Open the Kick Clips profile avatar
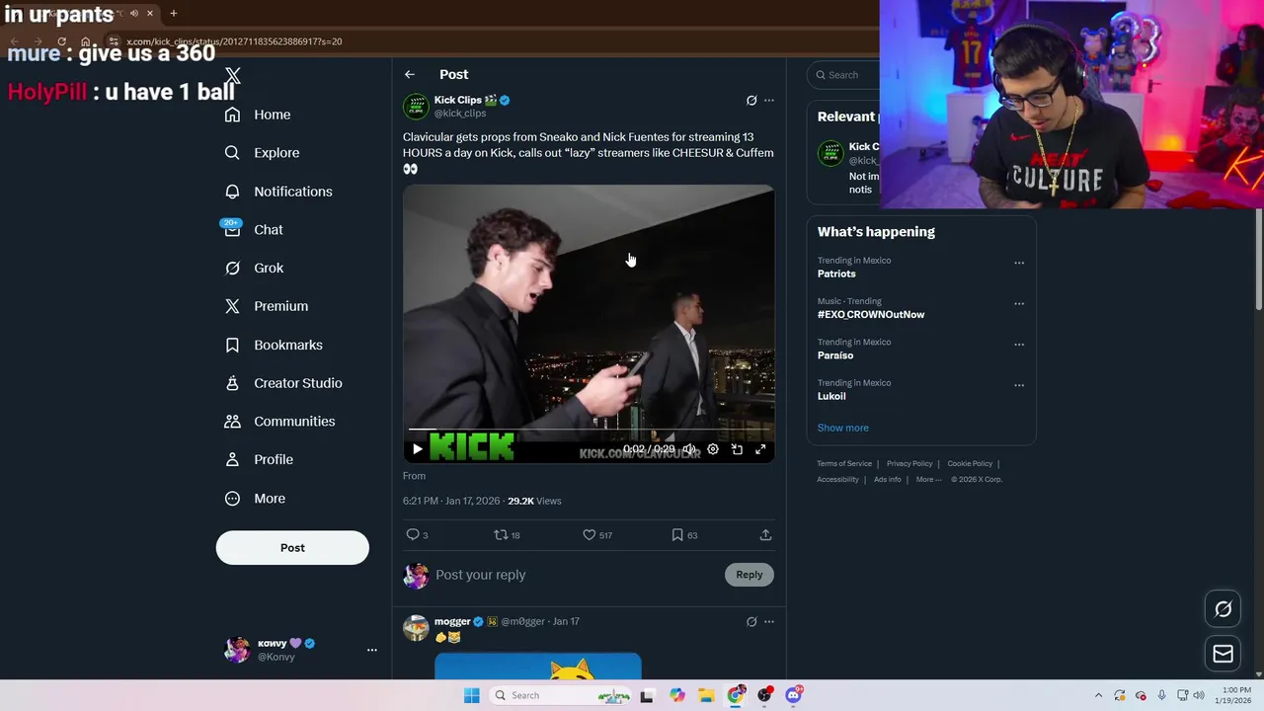 [x=416, y=107]
